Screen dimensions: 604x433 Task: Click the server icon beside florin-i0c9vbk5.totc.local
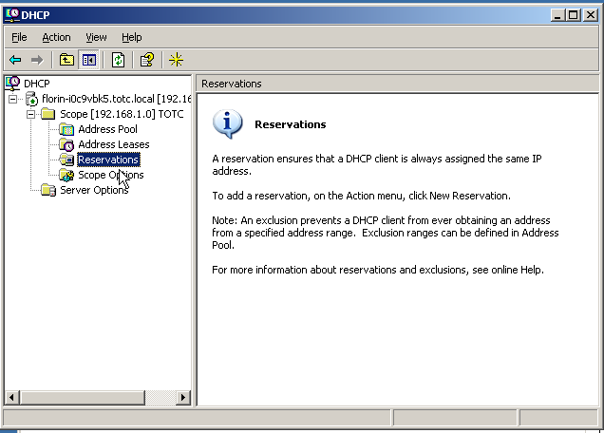[x=31, y=99]
